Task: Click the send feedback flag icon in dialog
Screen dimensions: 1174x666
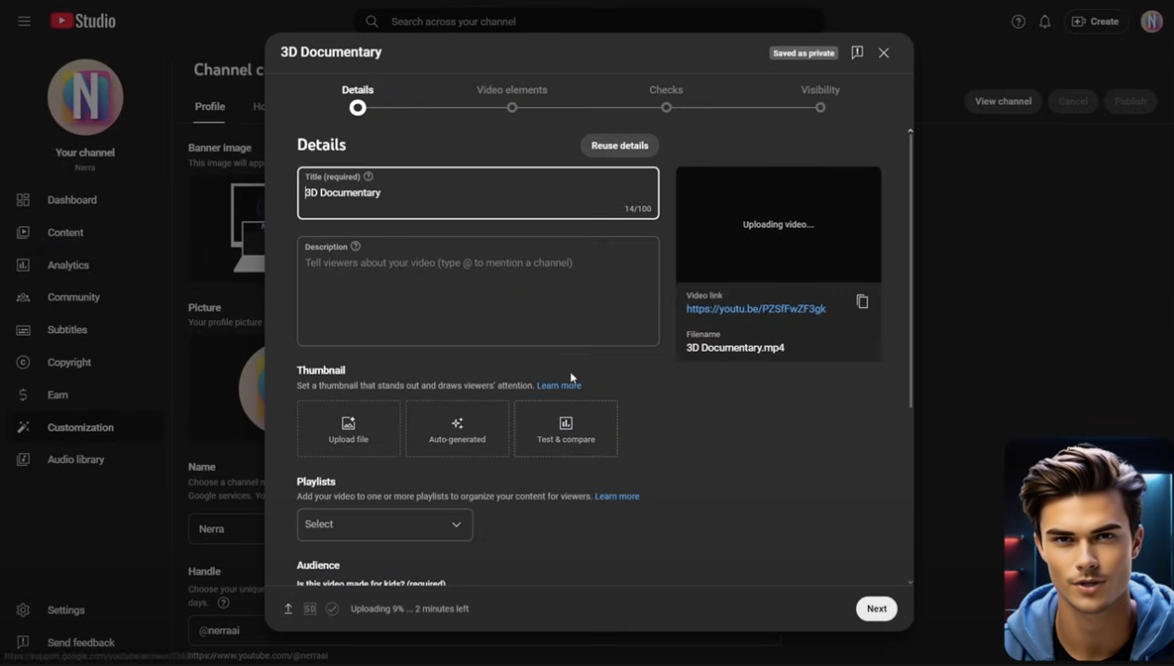Action: 857,52
